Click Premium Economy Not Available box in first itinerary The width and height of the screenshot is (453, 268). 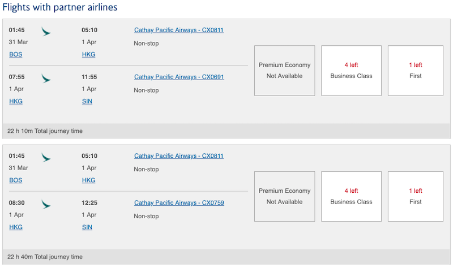285,70
